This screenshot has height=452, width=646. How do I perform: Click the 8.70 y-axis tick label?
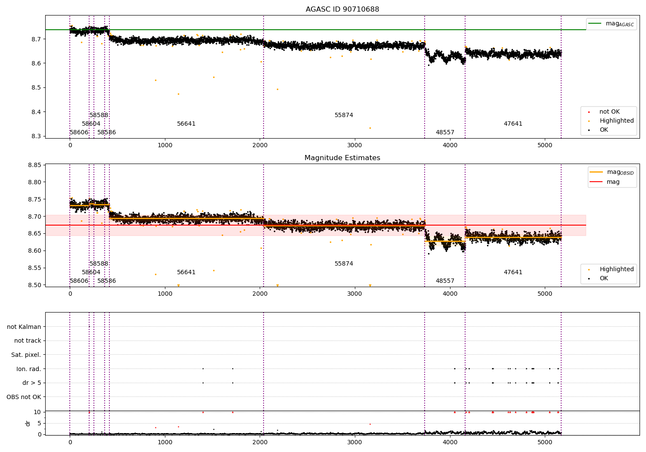[x=34, y=217]
